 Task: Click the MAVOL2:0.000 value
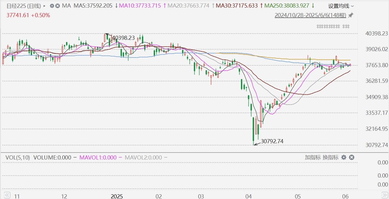[x=143, y=157]
